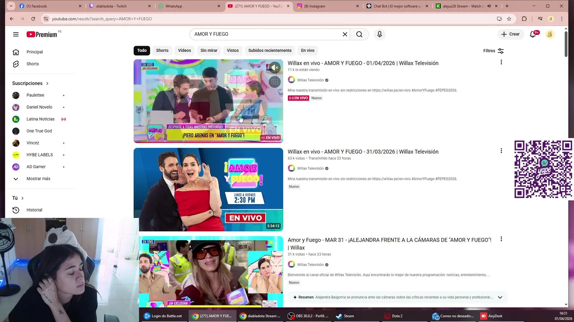The image size is (574, 322).
Task: Open the One True God channel
Action: pyautogui.click(x=39, y=131)
